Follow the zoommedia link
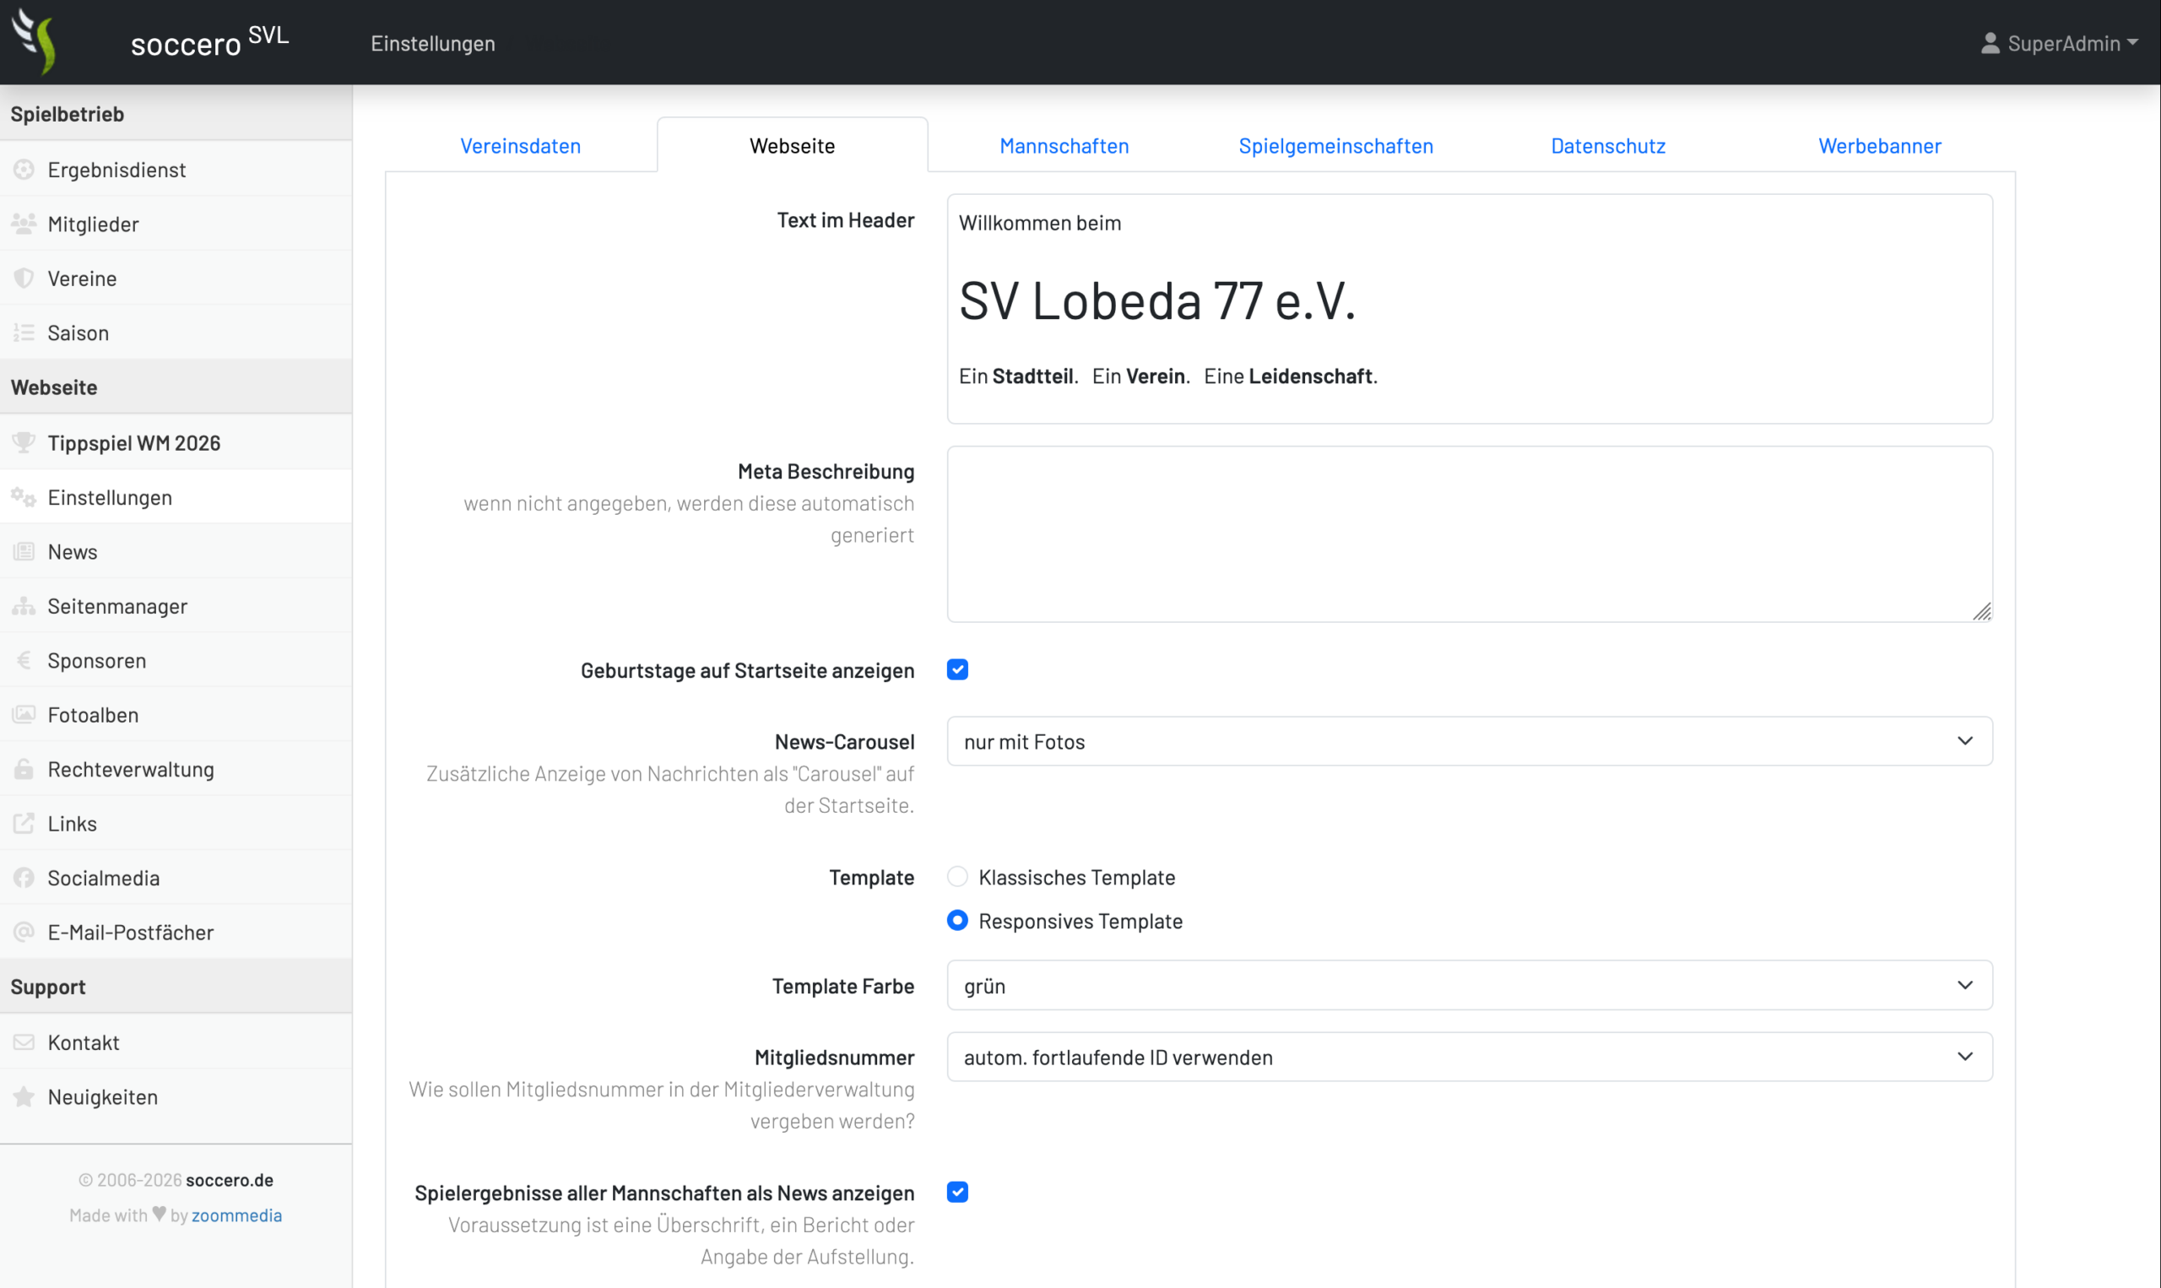This screenshot has width=2161, height=1288. (x=236, y=1215)
